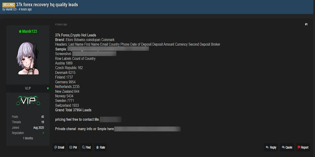
Task: Click author Manik123 in thread header
Action: [x=11, y=9]
